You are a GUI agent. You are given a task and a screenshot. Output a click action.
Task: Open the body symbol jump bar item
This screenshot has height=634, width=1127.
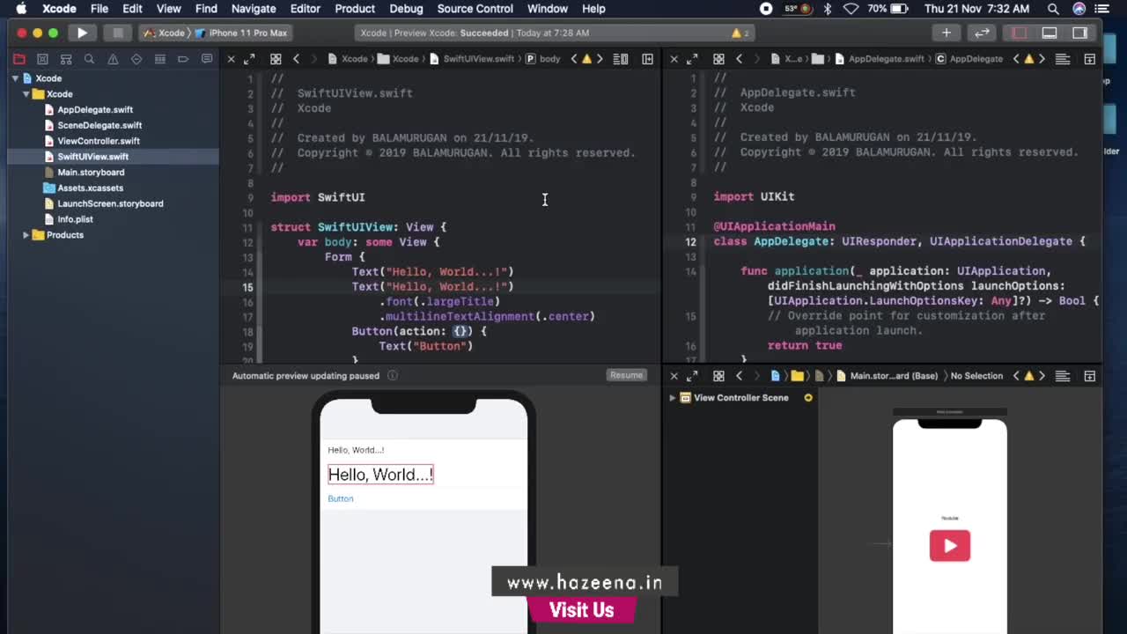pyautogui.click(x=543, y=59)
